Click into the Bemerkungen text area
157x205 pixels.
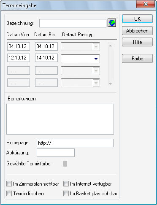[60, 119]
